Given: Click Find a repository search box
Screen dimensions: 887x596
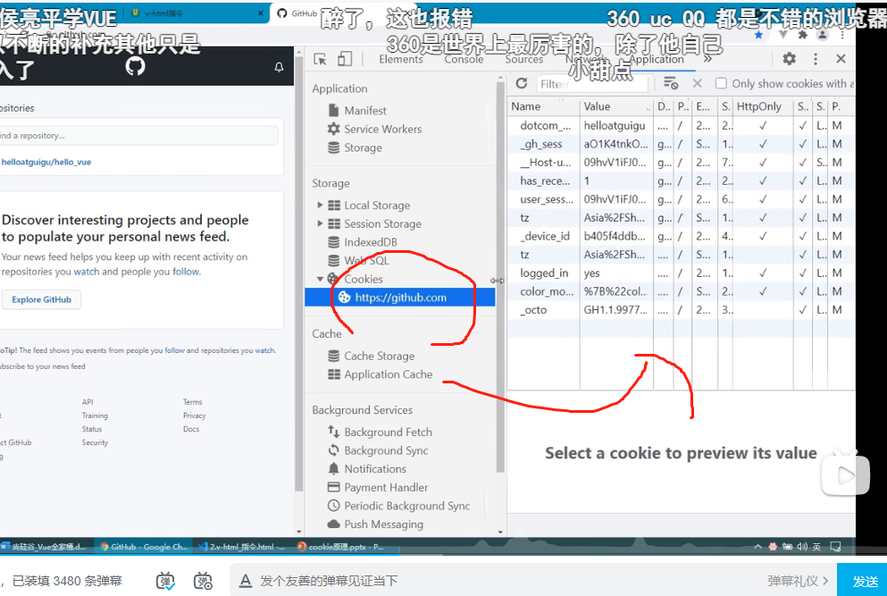Looking at the screenshot, I should click(138, 136).
